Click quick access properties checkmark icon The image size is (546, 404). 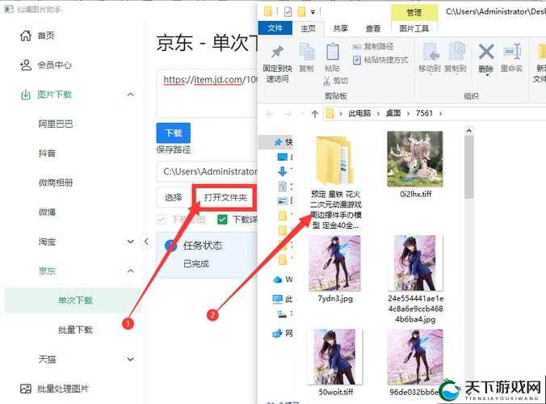288,12
